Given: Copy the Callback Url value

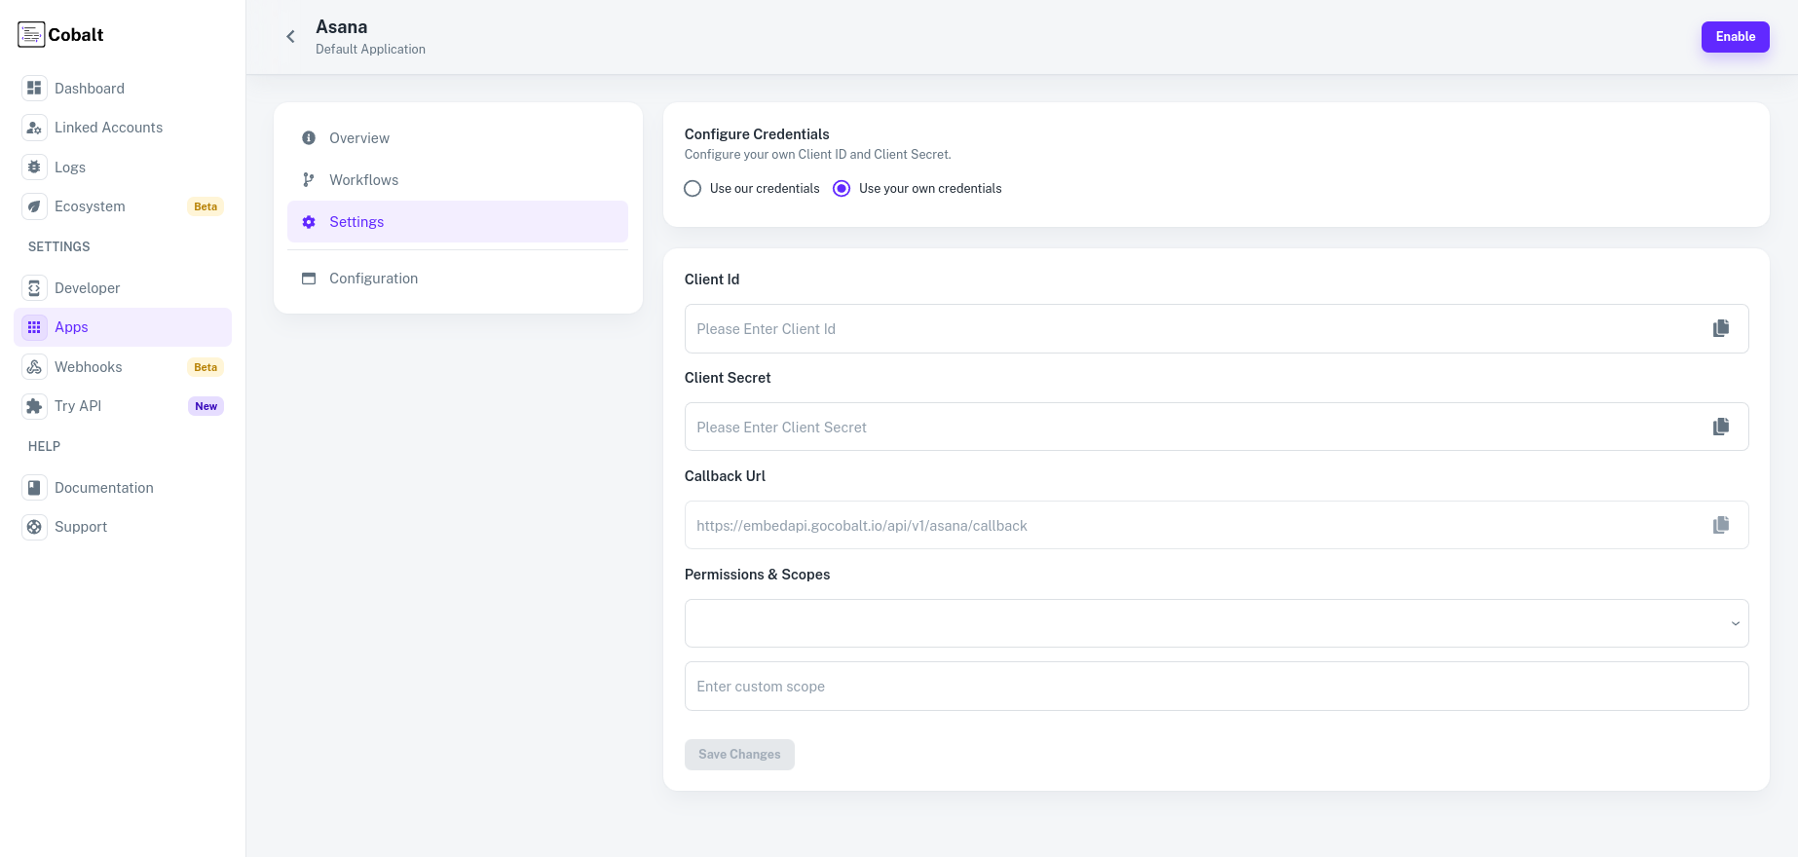Looking at the screenshot, I should click(x=1721, y=526).
